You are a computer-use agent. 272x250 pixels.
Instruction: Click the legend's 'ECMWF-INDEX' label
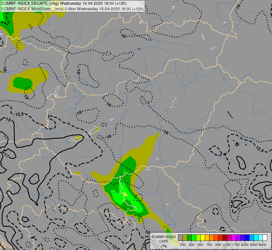click(164, 237)
